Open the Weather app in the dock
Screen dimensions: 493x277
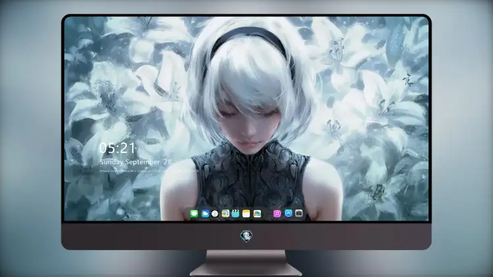point(205,214)
